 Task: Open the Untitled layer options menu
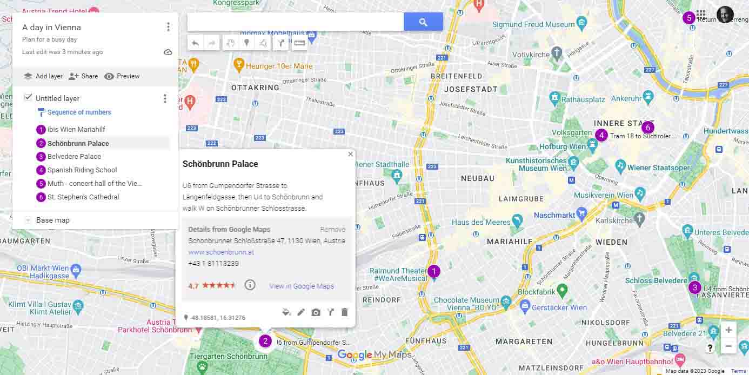165,98
